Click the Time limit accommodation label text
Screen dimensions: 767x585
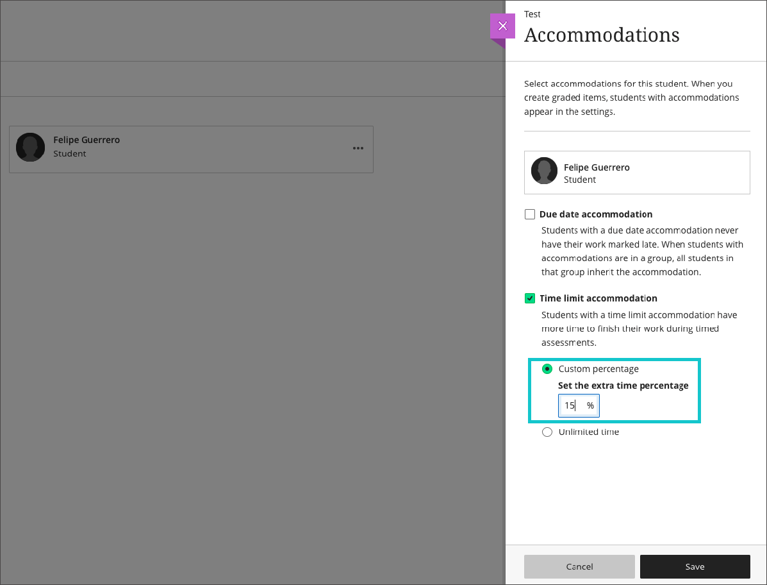pyautogui.click(x=598, y=298)
